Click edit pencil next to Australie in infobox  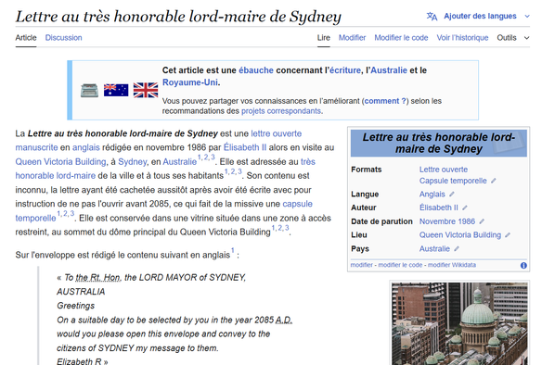pyautogui.click(x=457, y=249)
